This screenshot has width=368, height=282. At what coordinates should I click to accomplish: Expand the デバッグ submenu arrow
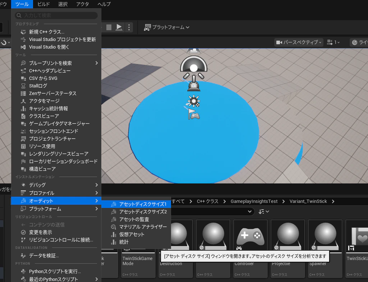tap(96, 185)
